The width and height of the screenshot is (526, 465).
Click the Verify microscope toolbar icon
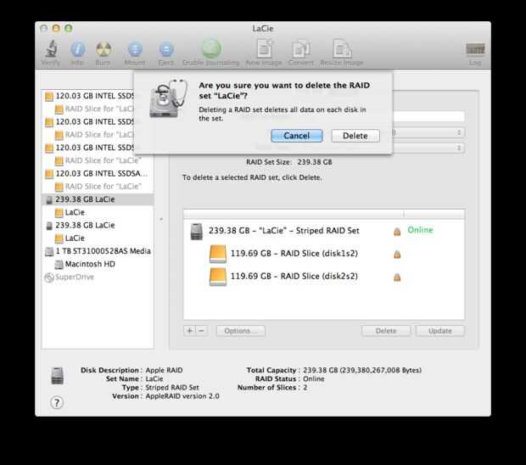(51, 49)
